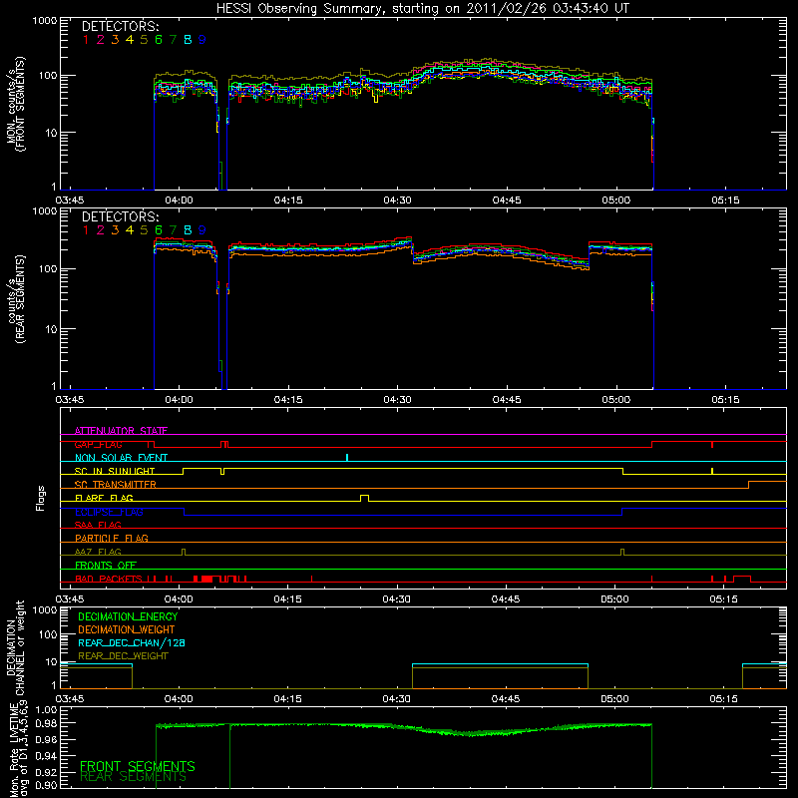Screen dimensions: 798x798
Task: Select orange detector '3' in rear segments legend
Action: (x=115, y=230)
